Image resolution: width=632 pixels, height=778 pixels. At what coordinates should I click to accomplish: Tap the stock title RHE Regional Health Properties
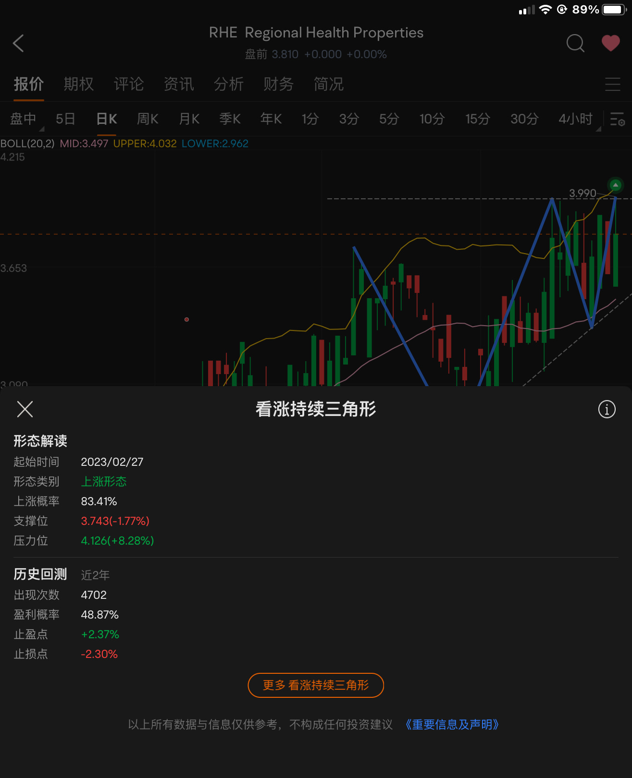[316, 33]
